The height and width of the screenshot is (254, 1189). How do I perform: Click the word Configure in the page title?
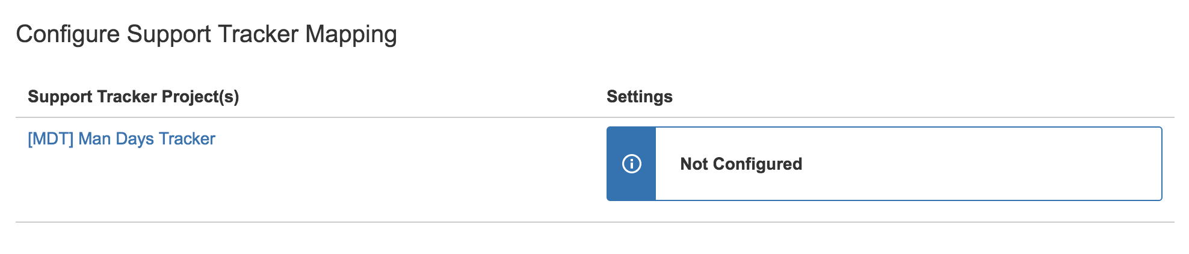[68, 34]
